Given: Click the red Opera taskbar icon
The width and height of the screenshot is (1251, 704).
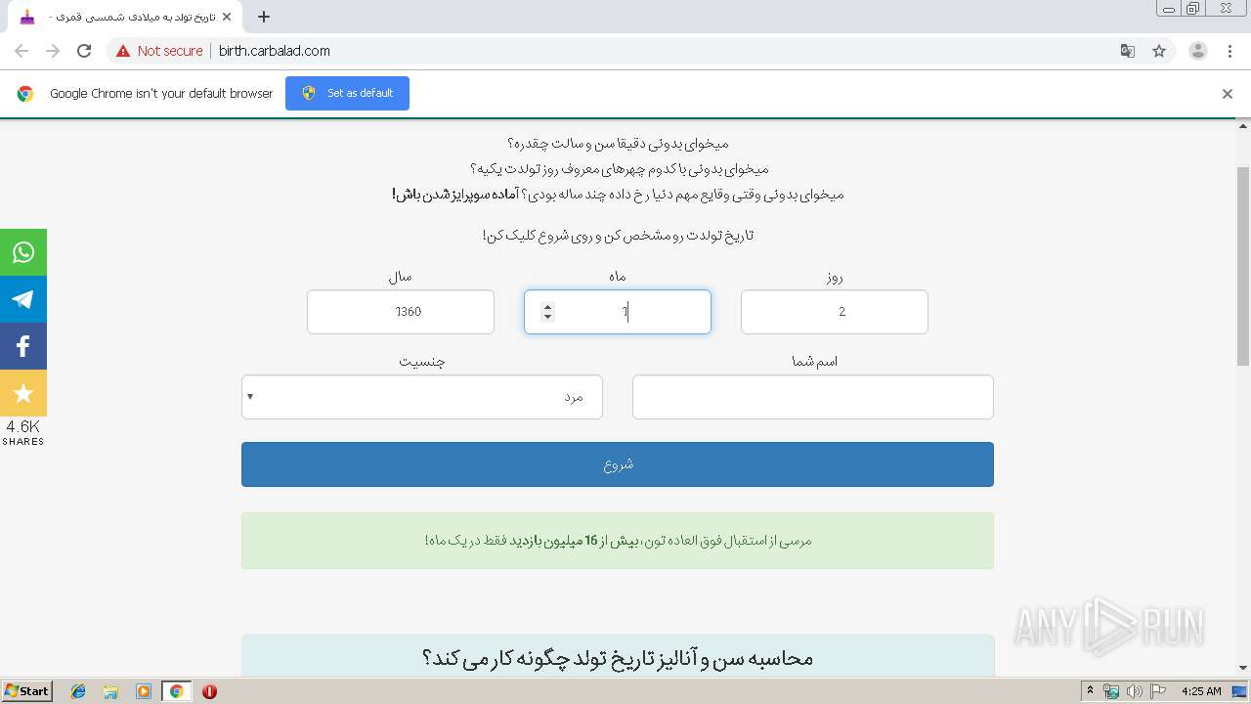Looking at the screenshot, I should point(209,691).
